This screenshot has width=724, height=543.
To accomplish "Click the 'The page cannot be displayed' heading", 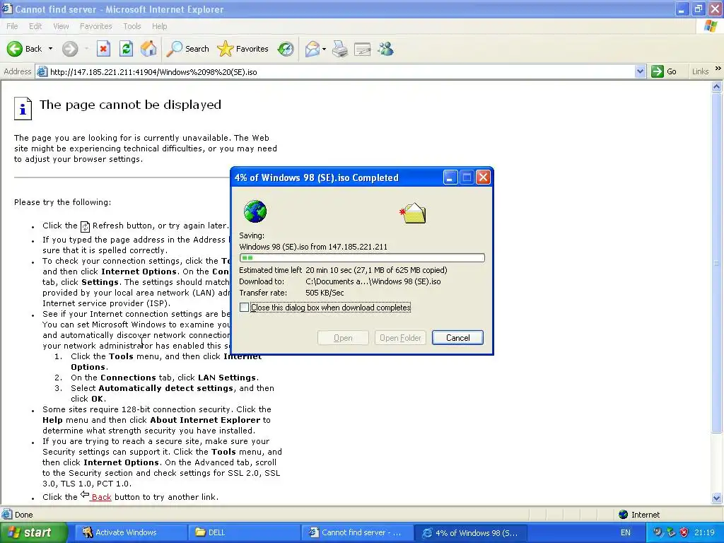I will tap(130, 105).
